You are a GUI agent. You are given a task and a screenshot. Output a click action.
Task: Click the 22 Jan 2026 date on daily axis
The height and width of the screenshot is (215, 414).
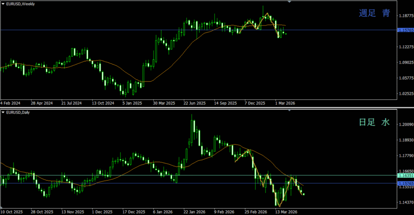193,212
